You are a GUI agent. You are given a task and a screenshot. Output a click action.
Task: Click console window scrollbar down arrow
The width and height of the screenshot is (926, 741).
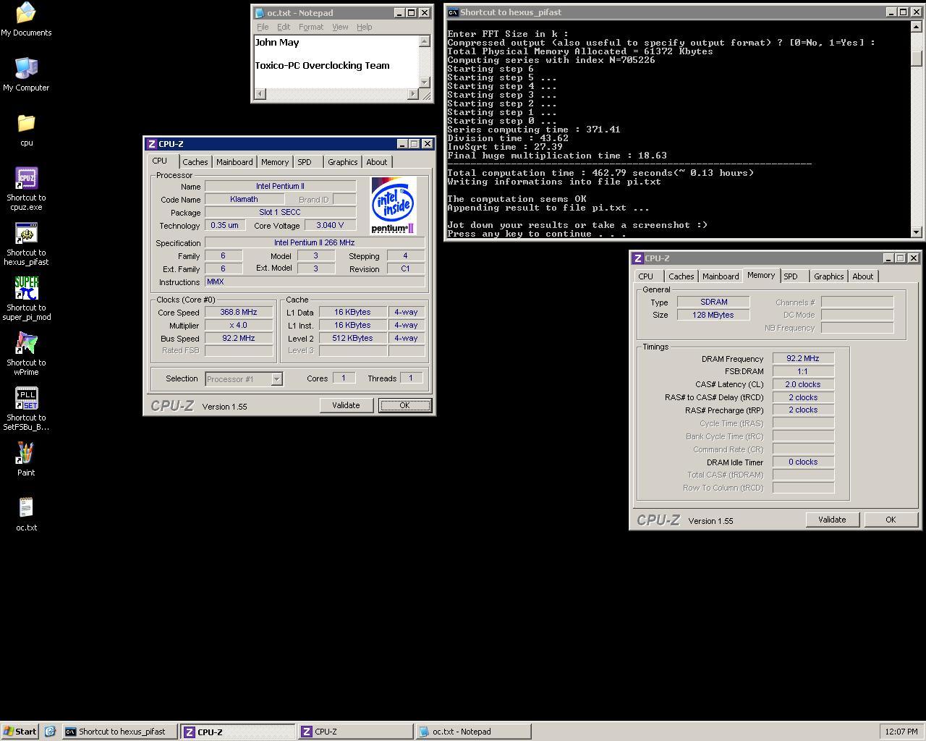pos(917,232)
